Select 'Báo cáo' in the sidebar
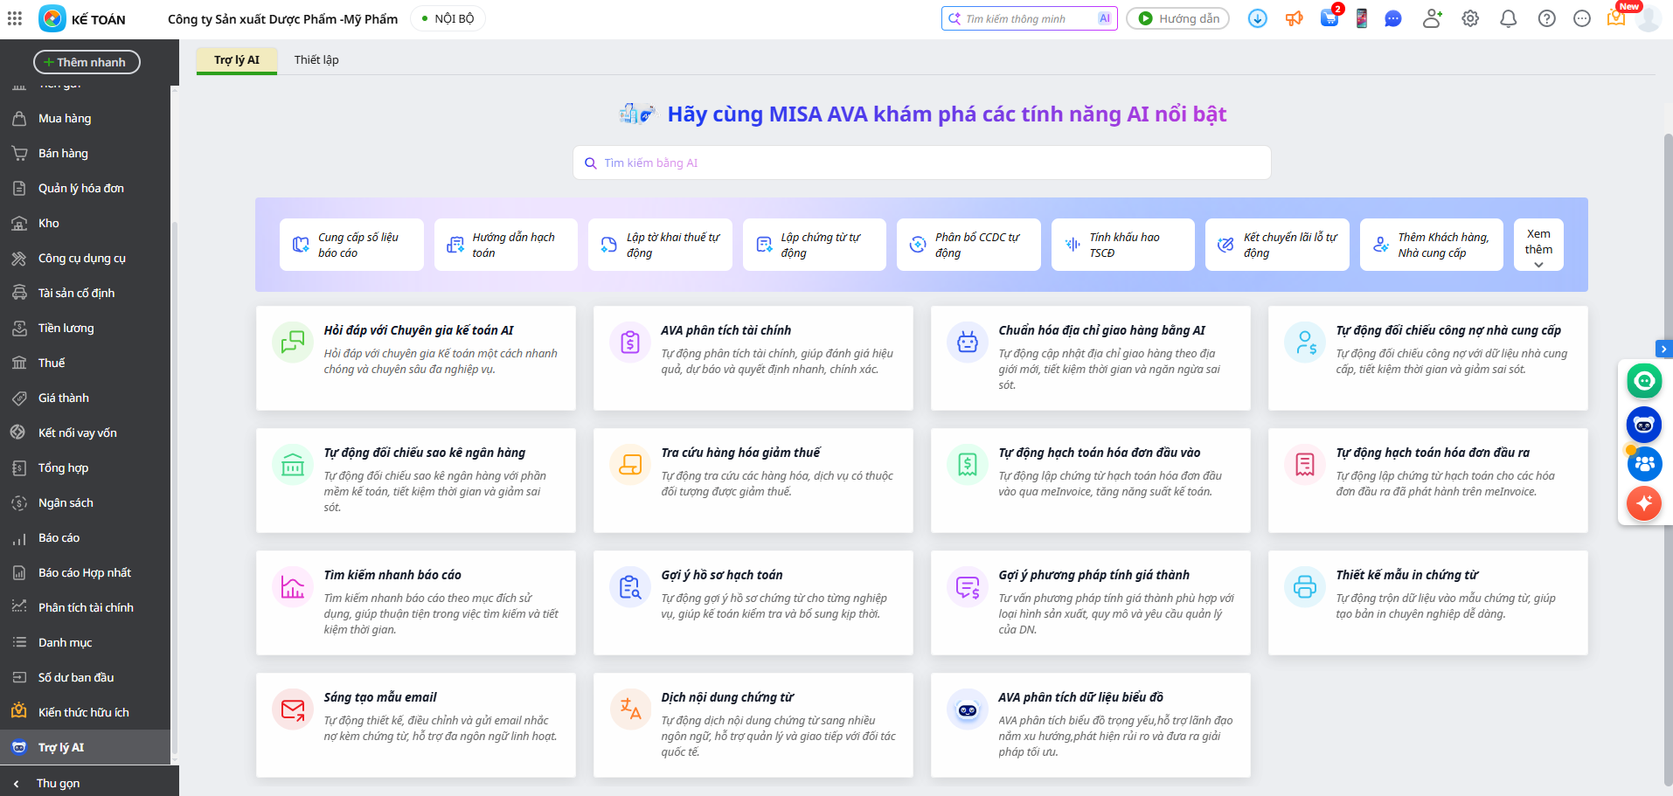This screenshot has height=796, width=1673. [x=59, y=538]
